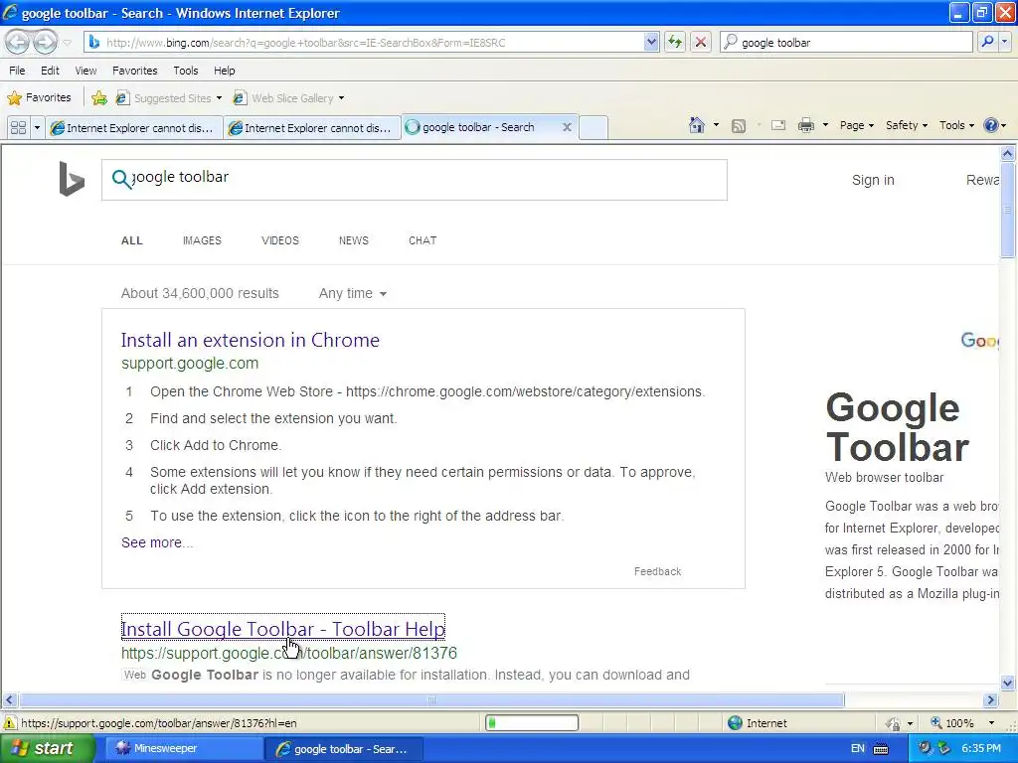Click the EN language indicator
The image size is (1018, 763).
click(857, 749)
